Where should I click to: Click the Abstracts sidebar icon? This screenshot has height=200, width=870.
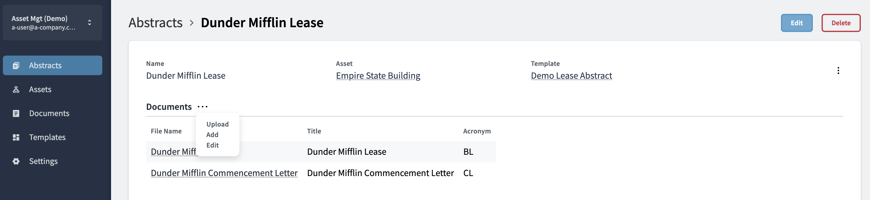tap(16, 66)
